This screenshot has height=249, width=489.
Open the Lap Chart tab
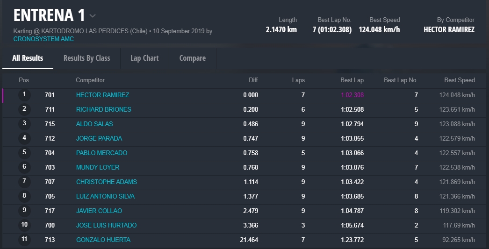coord(144,58)
